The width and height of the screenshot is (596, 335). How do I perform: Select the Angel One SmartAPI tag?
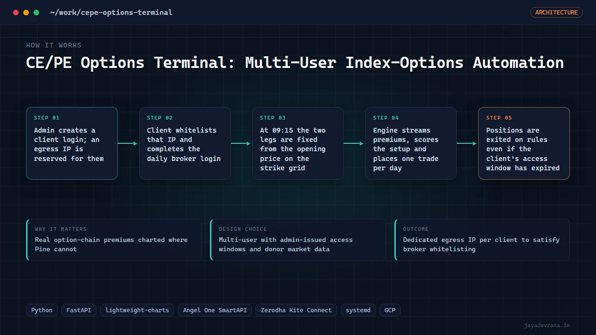pyautogui.click(x=215, y=310)
